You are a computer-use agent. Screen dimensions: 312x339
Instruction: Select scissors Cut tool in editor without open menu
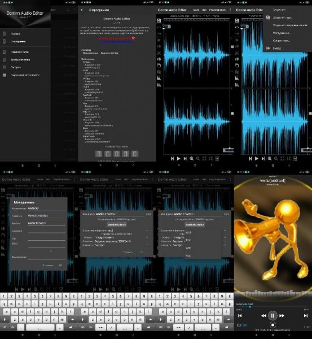[159, 53]
